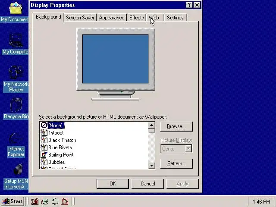Click the 1:46 PM taskbar clock
This screenshot has height=207, width=276.
(261, 201)
